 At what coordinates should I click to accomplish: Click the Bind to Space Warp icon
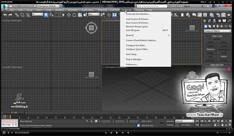click(x=28, y=15)
